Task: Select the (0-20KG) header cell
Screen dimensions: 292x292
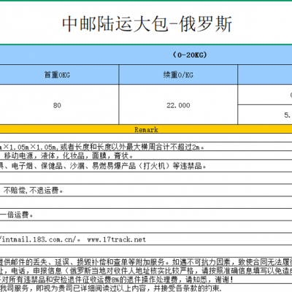Action: point(146,55)
